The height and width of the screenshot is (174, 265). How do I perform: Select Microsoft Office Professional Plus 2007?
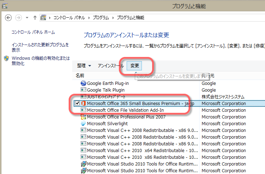(126, 117)
